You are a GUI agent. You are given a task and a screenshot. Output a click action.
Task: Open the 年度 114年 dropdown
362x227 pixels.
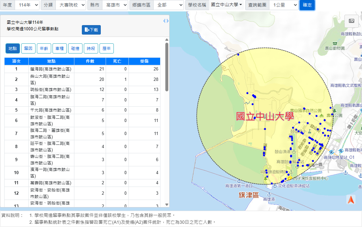coord(27,5)
